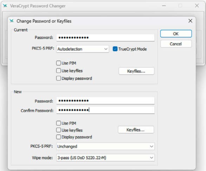
Task: Open the Wipe mode 3-pass dropdown
Action: click(x=105, y=158)
